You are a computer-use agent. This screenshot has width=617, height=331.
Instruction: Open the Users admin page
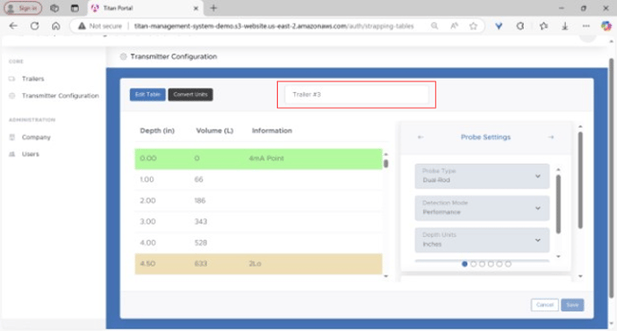point(30,154)
